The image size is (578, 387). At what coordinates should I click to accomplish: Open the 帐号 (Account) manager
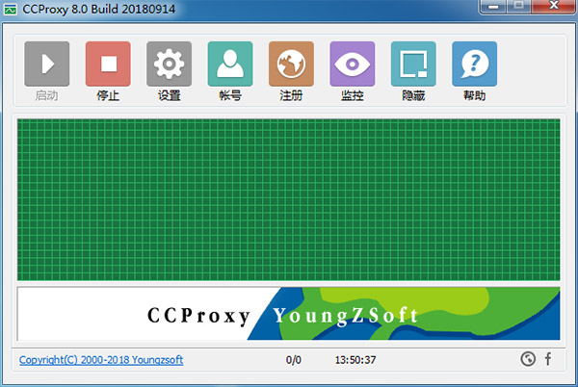click(230, 64)
